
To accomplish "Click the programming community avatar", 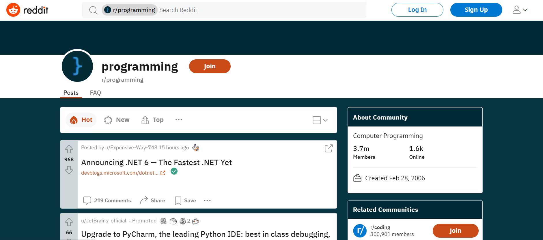I will tap(77, 66).
